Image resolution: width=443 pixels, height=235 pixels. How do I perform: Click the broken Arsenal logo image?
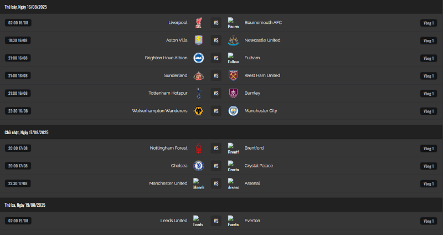tap(233, 183)
